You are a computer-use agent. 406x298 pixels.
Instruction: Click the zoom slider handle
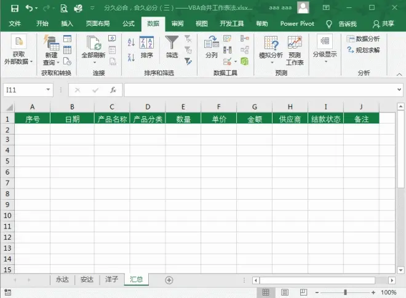pyautogui.click(x=345, y=292)
